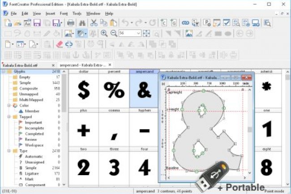Click the Zoom out magnifier icon
Screen dimensions: 291x194
pyautogui.click(x=114, y=34)
